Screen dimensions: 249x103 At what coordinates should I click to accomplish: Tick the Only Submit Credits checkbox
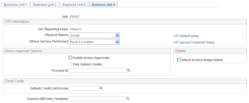pos(70,64)
